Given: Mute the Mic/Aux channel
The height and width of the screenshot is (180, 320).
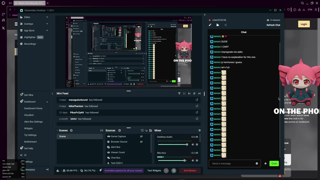Looking at the screenshot, I should tap(193, 160).
